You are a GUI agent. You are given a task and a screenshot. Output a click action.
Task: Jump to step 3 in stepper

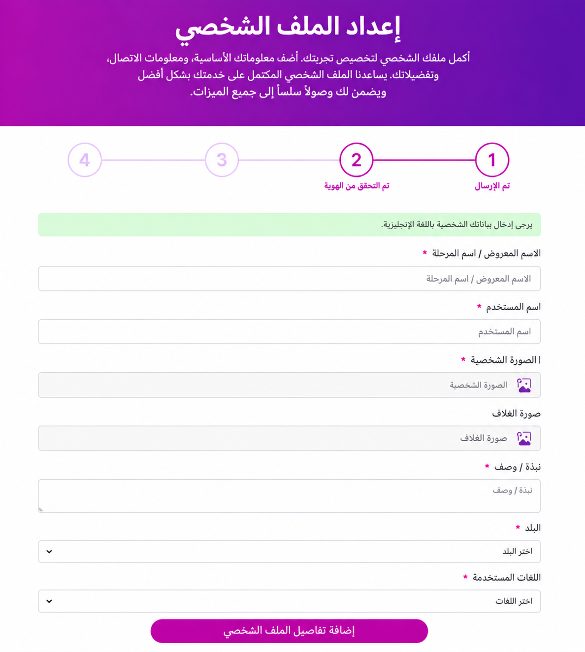[x=222, y=160]
